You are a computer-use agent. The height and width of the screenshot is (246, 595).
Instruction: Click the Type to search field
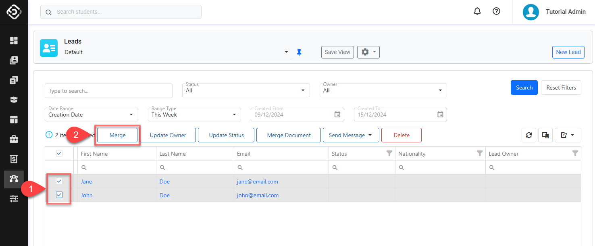pos(108,91)
